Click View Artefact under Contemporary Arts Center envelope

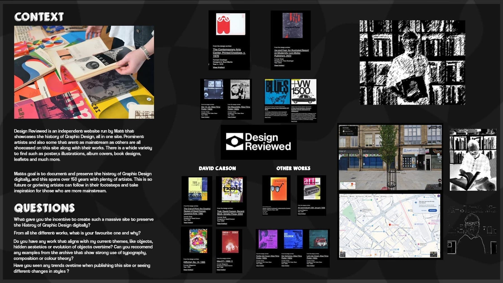pos(219,67)
